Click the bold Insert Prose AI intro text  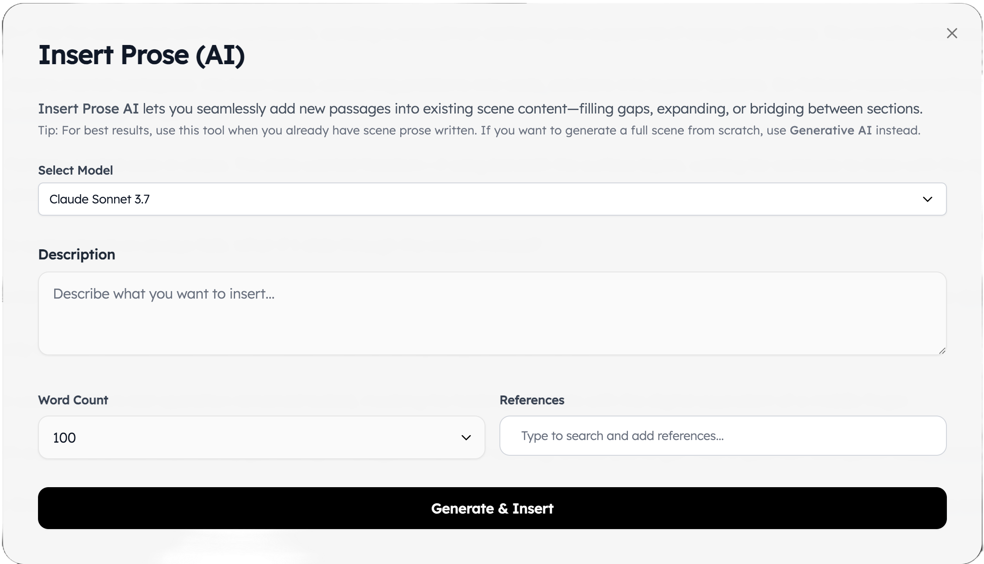click(x=88, y=109)
